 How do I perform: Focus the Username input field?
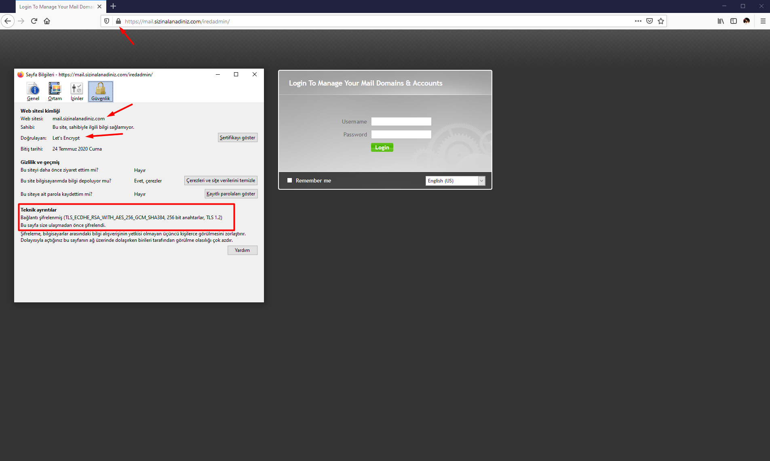(x=401, y=122)
